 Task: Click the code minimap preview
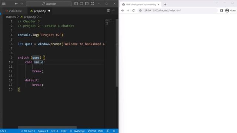pos(110,22)
